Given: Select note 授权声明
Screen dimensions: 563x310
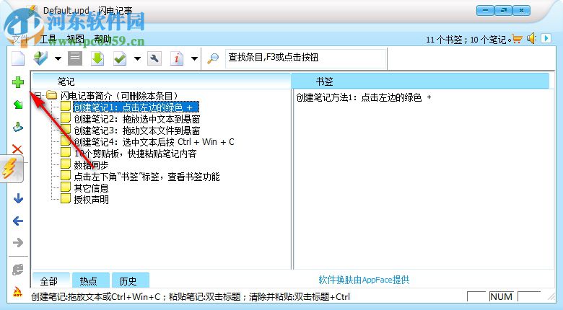Looking at the screenshot, I should click(x=91, y=200).
